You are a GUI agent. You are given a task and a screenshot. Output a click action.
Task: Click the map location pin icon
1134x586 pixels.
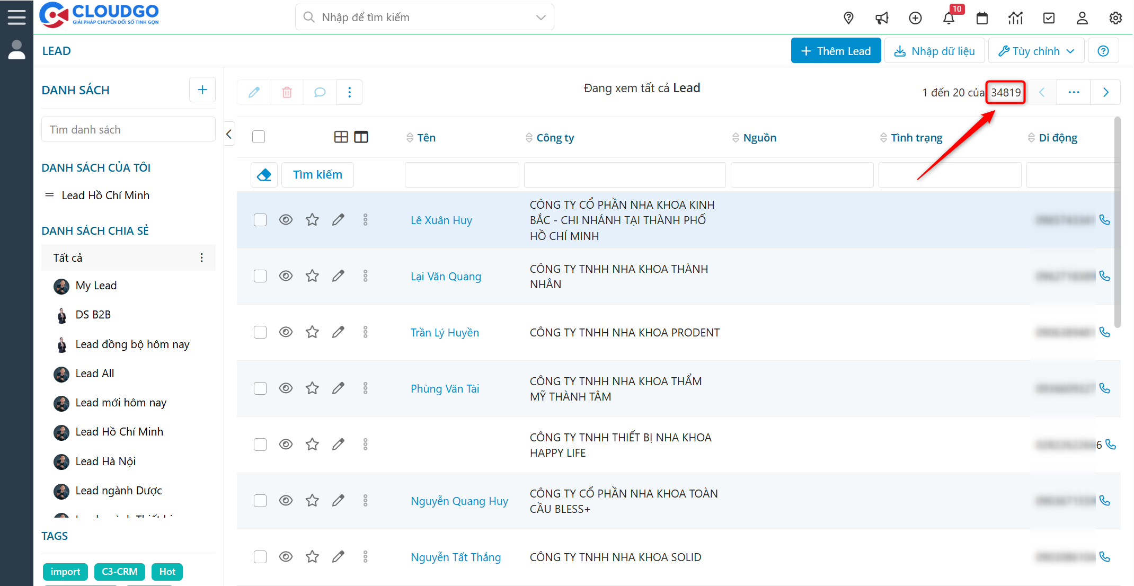pos(848,19)
